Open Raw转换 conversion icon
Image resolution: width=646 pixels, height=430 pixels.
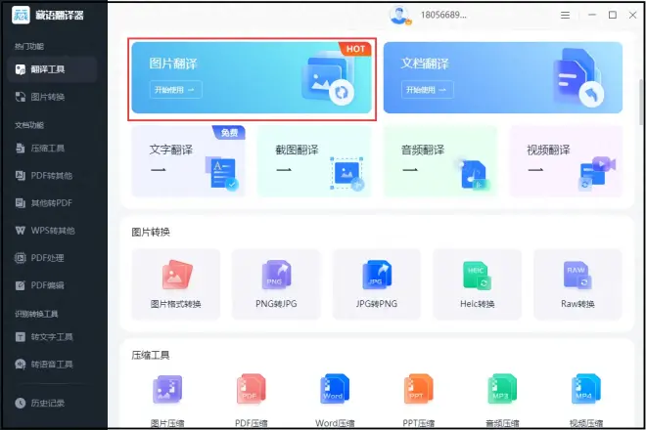577,275
